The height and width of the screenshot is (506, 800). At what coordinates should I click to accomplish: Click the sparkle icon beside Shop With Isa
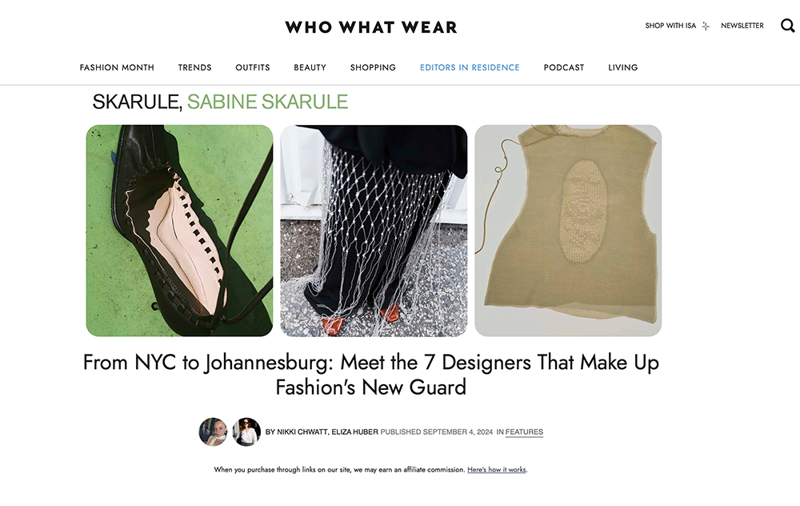point(706,26)
